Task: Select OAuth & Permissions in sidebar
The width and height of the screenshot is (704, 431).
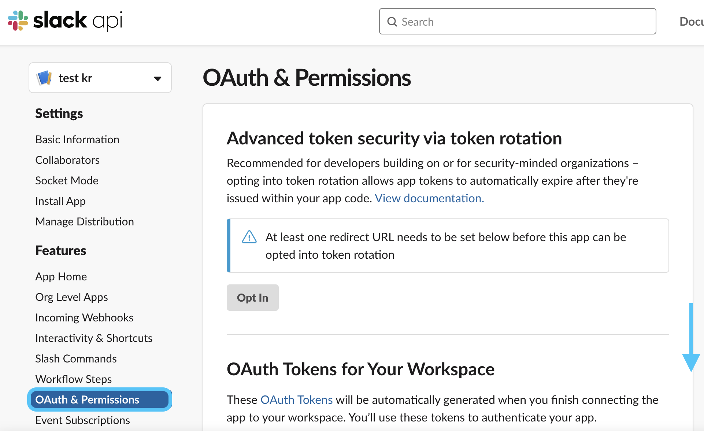Action: [x=100, y=399]
